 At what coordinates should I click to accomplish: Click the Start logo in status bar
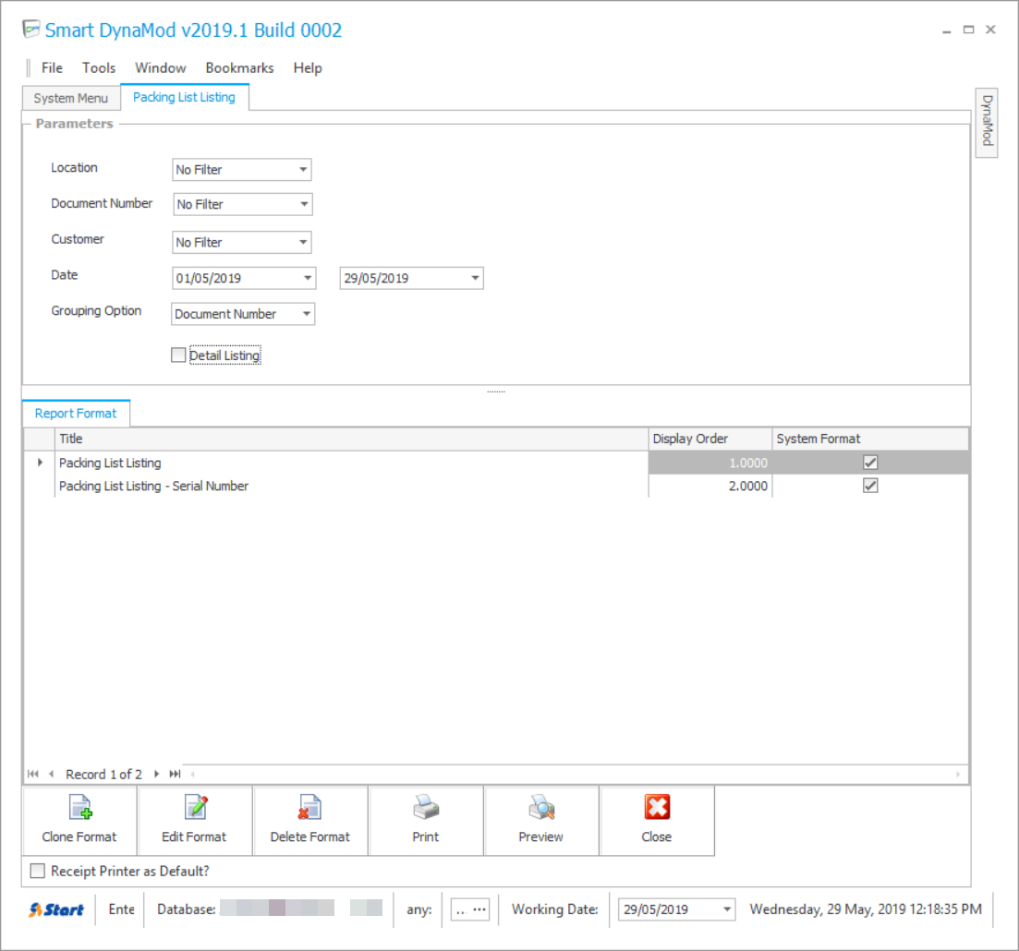[x=56, y=909]
